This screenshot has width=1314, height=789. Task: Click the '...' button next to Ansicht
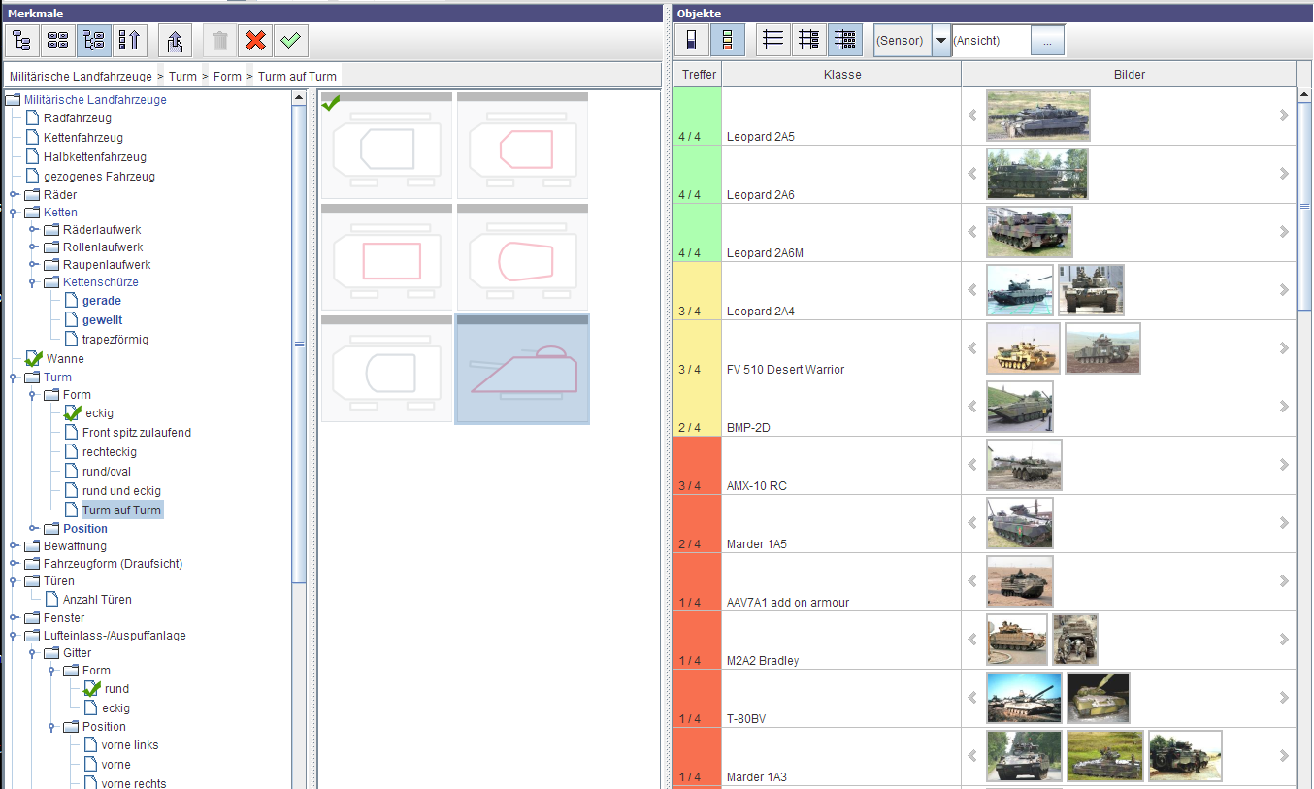click(x=1047, y=41)
